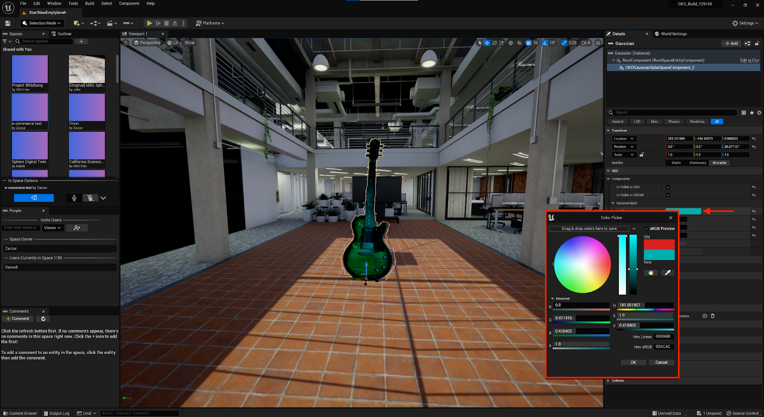
Task: Open the Viewer role dropdown
Action: tap(52, 228)
